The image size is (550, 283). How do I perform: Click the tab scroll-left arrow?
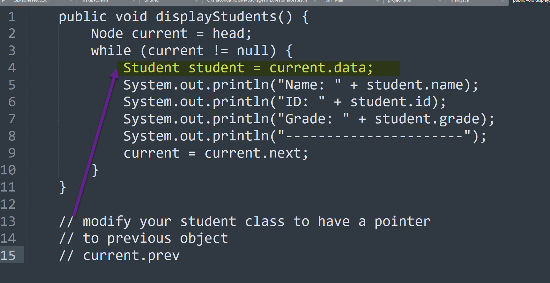4,1
